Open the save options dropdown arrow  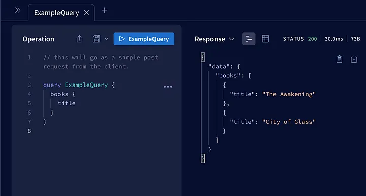pyautogui.click(x=106, y=39)
